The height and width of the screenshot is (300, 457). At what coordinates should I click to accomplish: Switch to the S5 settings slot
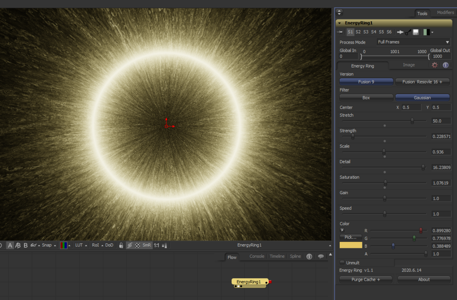pyautogui.click(x=381, y=32)
